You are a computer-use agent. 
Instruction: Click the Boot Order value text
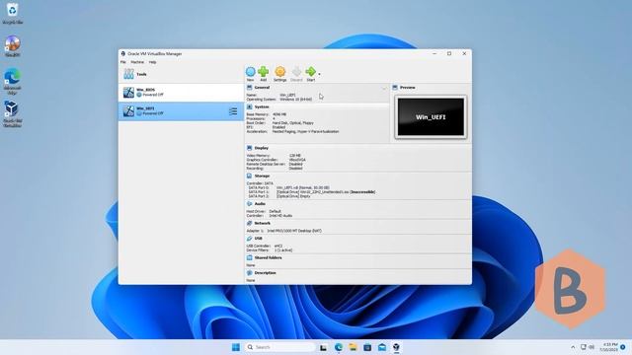click(x=292, y=122)
